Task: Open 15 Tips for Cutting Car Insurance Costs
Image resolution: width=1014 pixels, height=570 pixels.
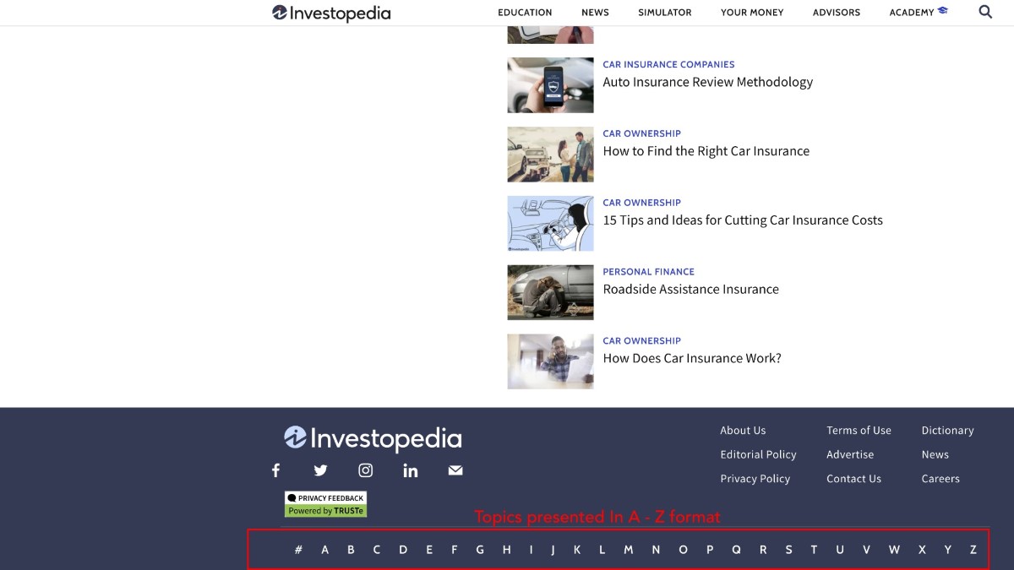Action: pyautogui.click(x=743, y=220)
